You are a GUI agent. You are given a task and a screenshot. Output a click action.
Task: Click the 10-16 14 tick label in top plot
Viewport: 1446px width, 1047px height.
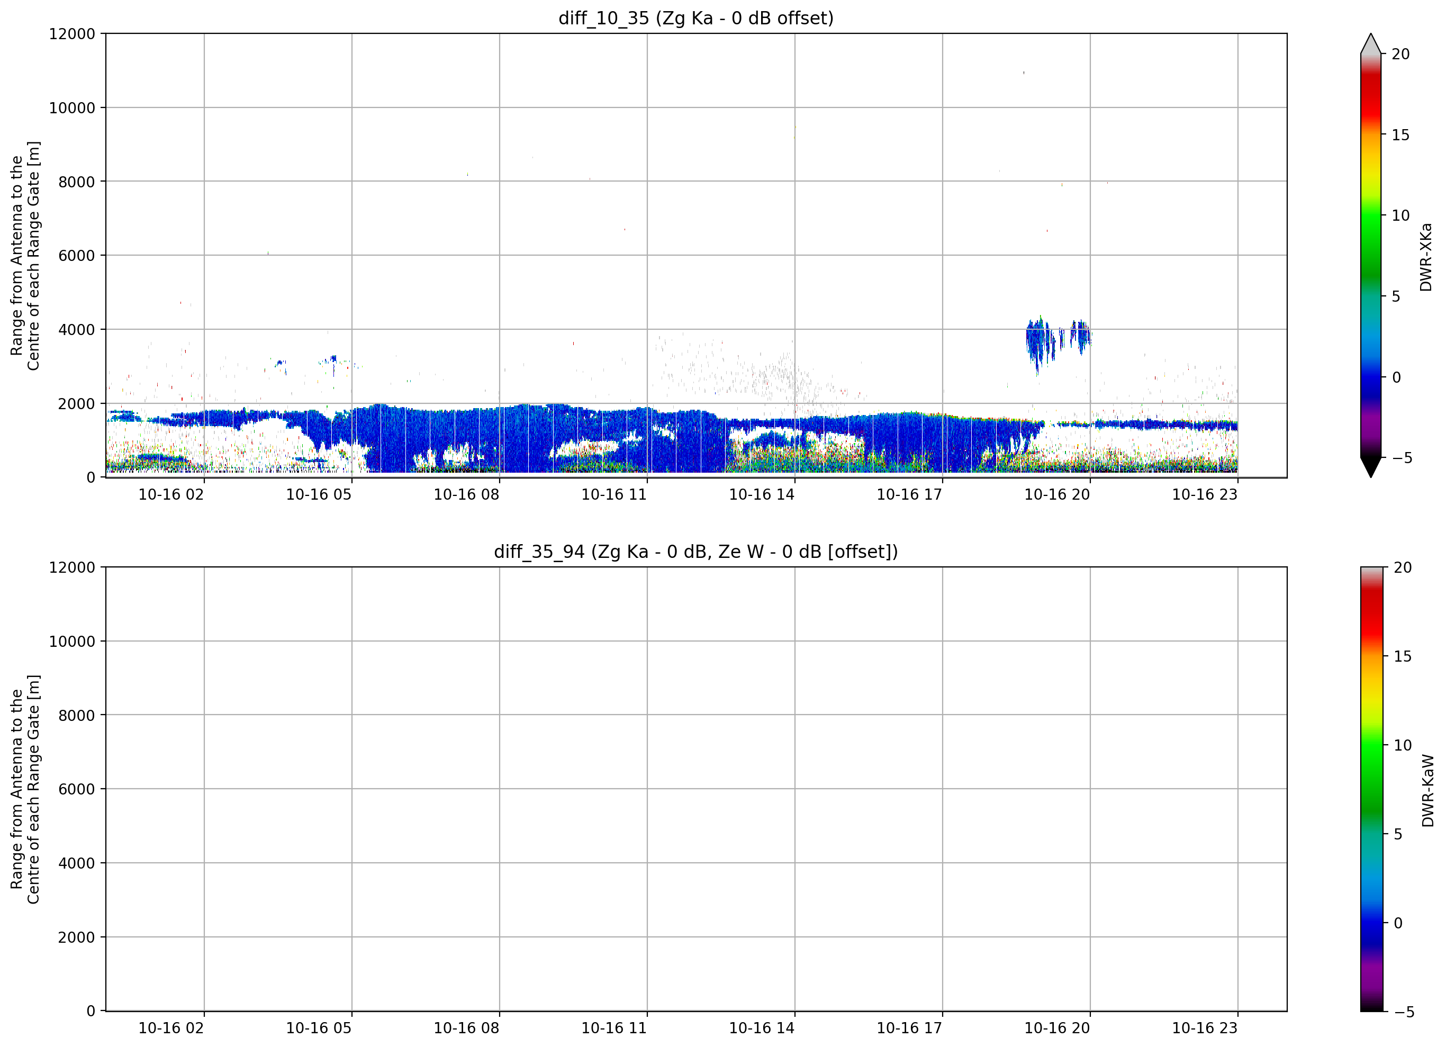coord(762,495)
